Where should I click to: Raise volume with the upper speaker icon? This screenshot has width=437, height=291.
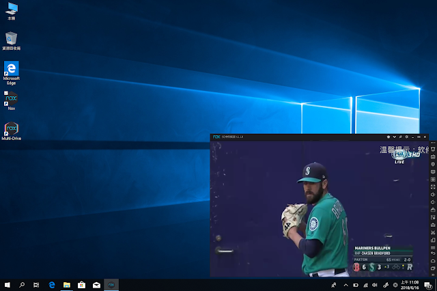(x=433, y=195)
